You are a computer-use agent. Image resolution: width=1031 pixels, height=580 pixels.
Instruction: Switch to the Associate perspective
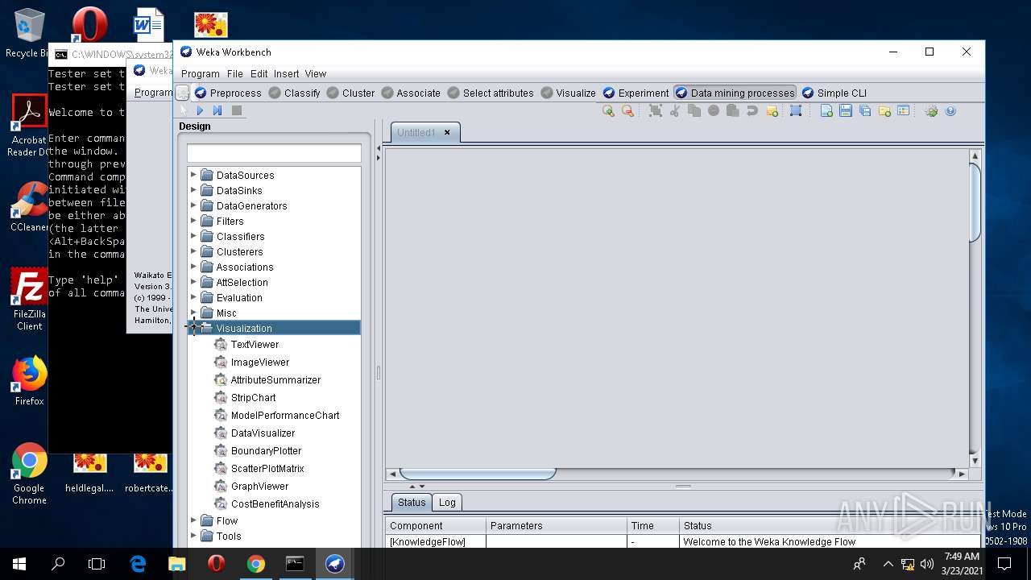pos(411,93)
